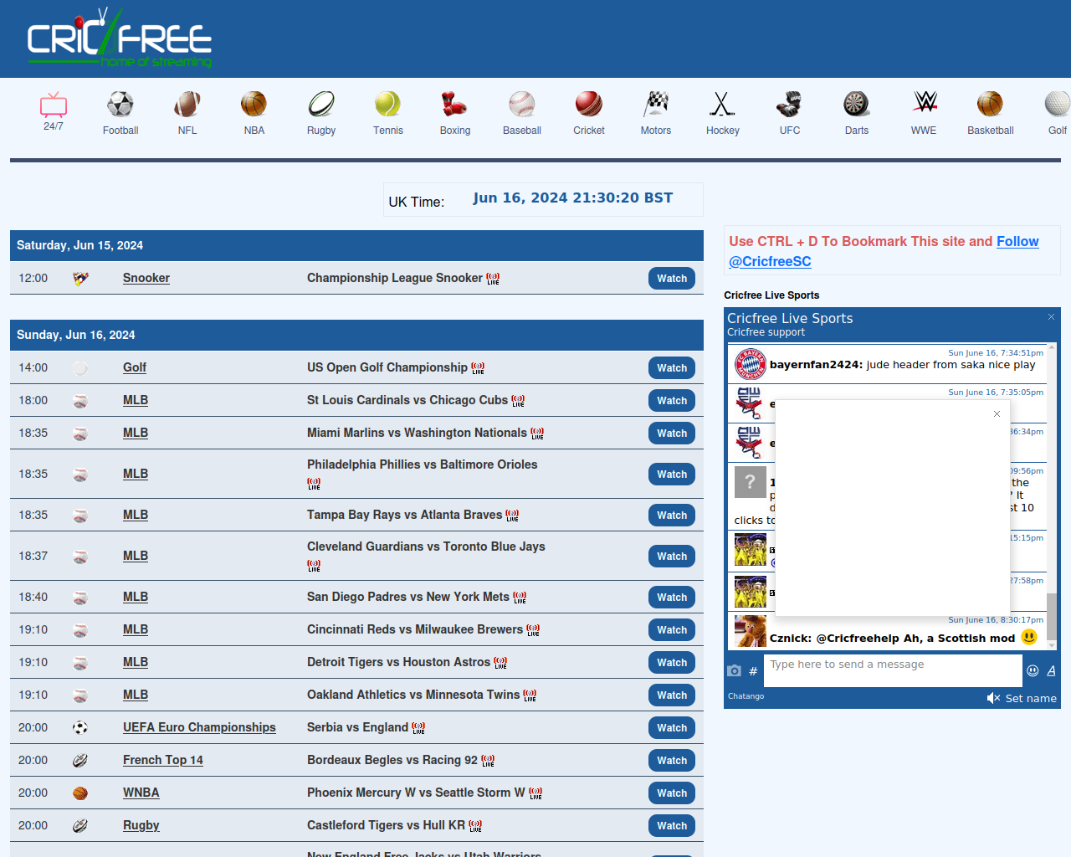
Task: Click the Sunday, Jun 16, 2024 date header
Action: (x=356, y=335)
